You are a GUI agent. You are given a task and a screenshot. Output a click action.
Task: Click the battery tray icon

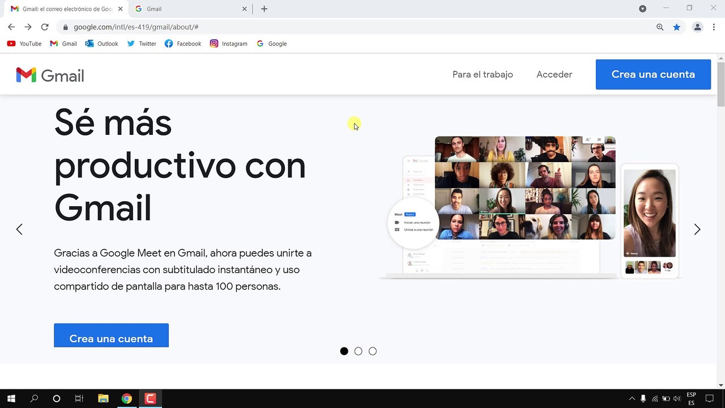coord(666,399)
